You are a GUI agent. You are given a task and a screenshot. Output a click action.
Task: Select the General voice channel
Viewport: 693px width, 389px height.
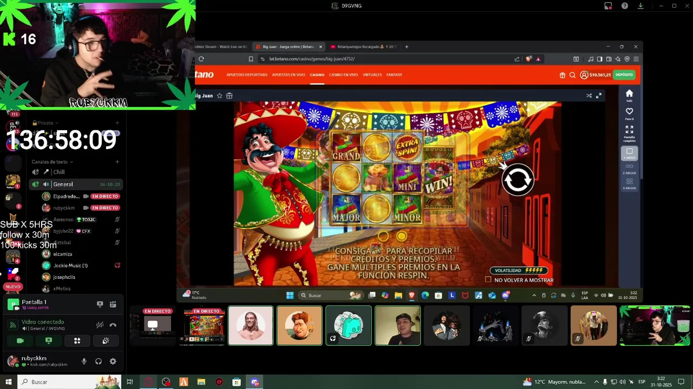(76, 184)
